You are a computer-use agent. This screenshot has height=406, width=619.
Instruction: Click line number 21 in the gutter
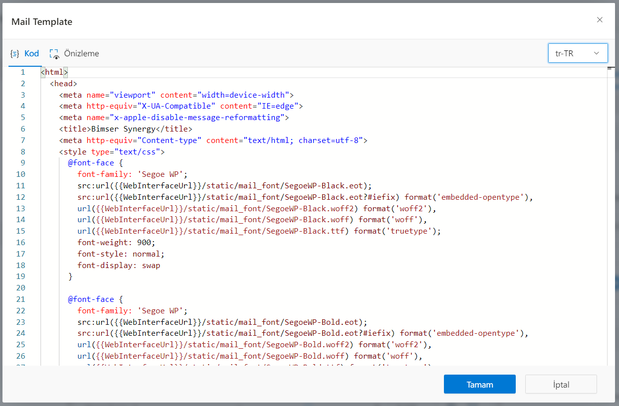tap(20, 299)
